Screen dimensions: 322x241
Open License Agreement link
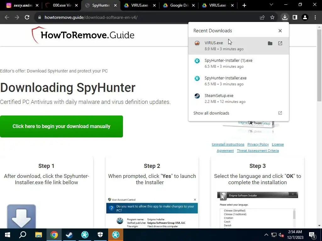(x=278, y=144)
